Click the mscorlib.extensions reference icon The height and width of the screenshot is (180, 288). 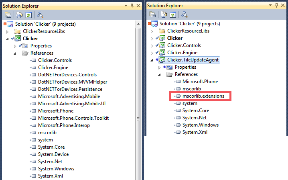pos(178,96)
